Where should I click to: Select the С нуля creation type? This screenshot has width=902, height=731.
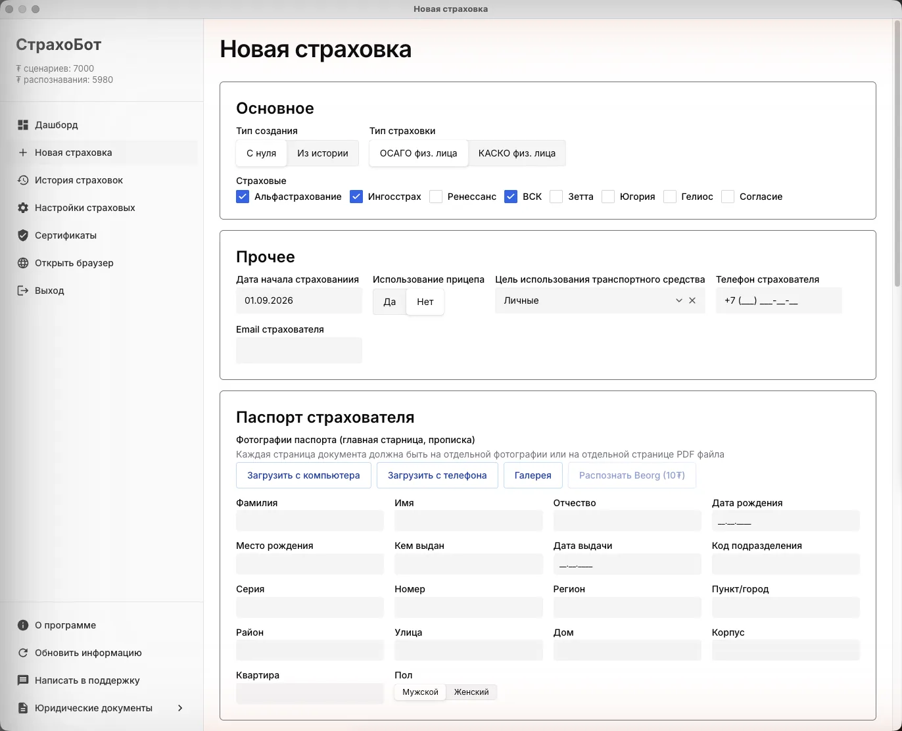(x=261, y=153)
